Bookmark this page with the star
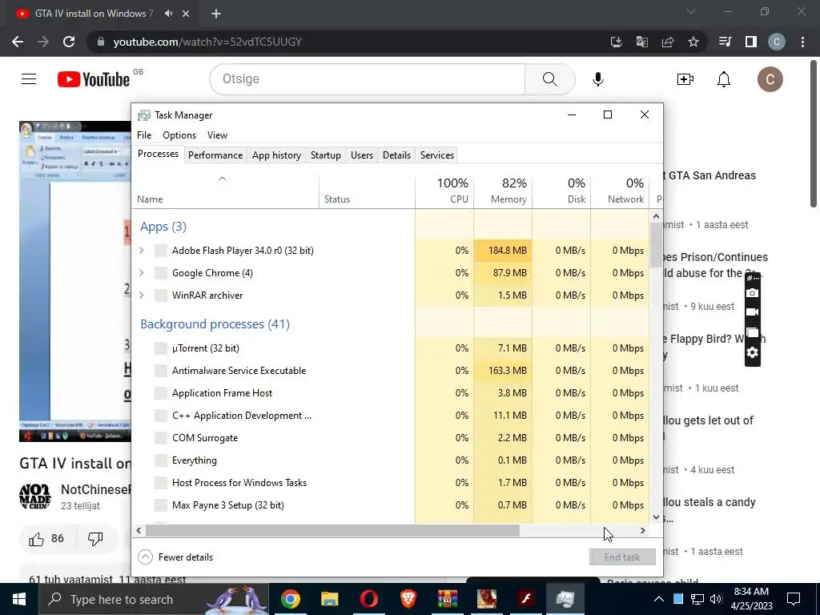820x615 pixels. [x=693, y=42]
